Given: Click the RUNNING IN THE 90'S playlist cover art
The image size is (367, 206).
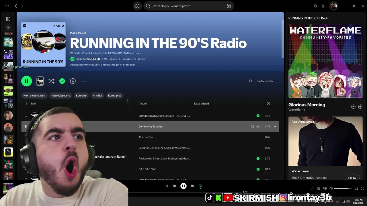Looking at the screenshot, I should tap(43, 44).
